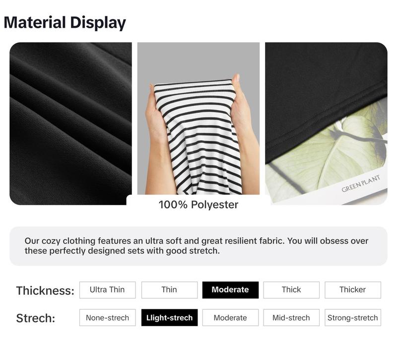Choose the None-strech option
Viewport: 397px width, 341px height.
pyautogui.click(x=107, y=318)
